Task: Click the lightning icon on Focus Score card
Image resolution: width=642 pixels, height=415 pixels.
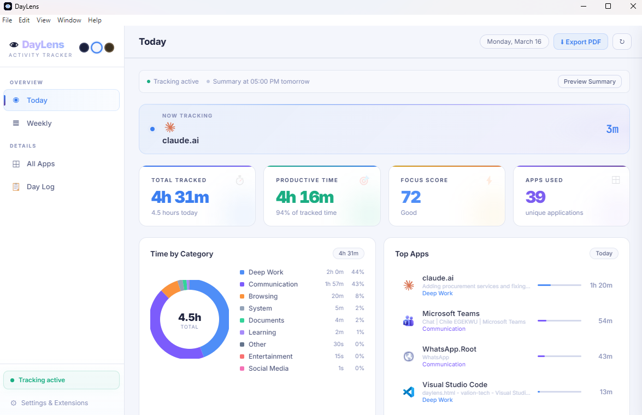Action: (x=489, y=180)
